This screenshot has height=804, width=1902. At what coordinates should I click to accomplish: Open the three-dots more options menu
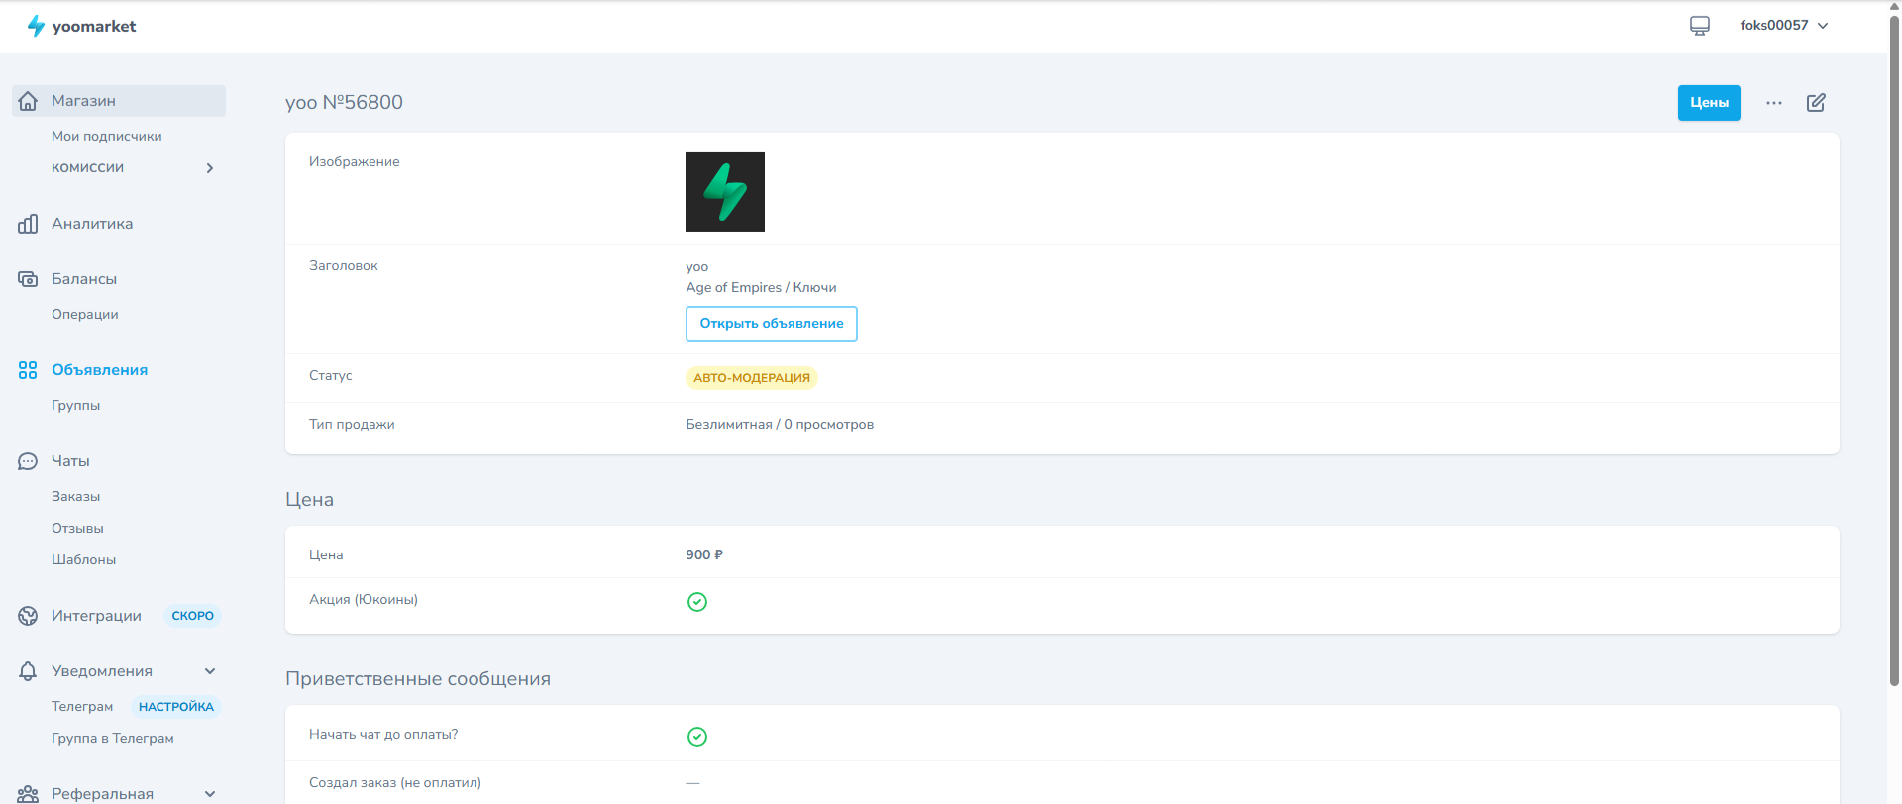(1774, 103)
